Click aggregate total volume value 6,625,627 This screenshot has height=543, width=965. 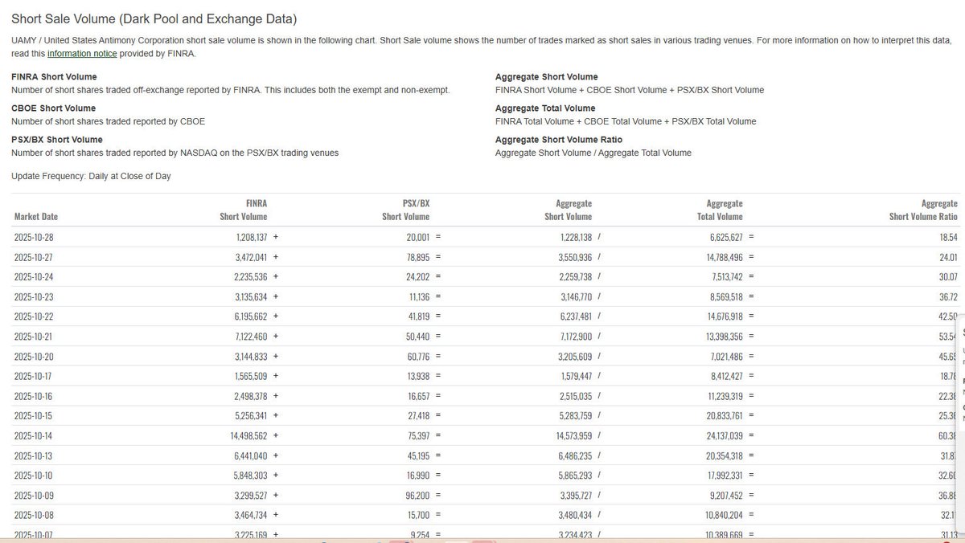click(x=726, y=238)
